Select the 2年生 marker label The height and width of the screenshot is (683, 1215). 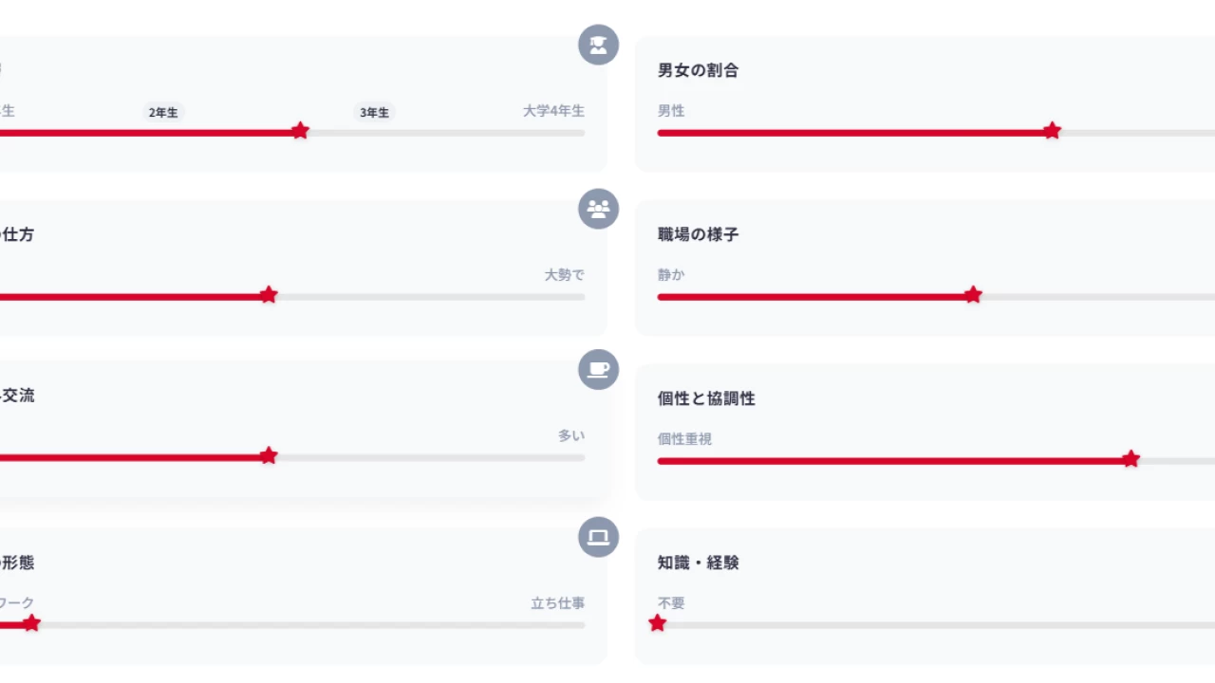coord(163,112)
